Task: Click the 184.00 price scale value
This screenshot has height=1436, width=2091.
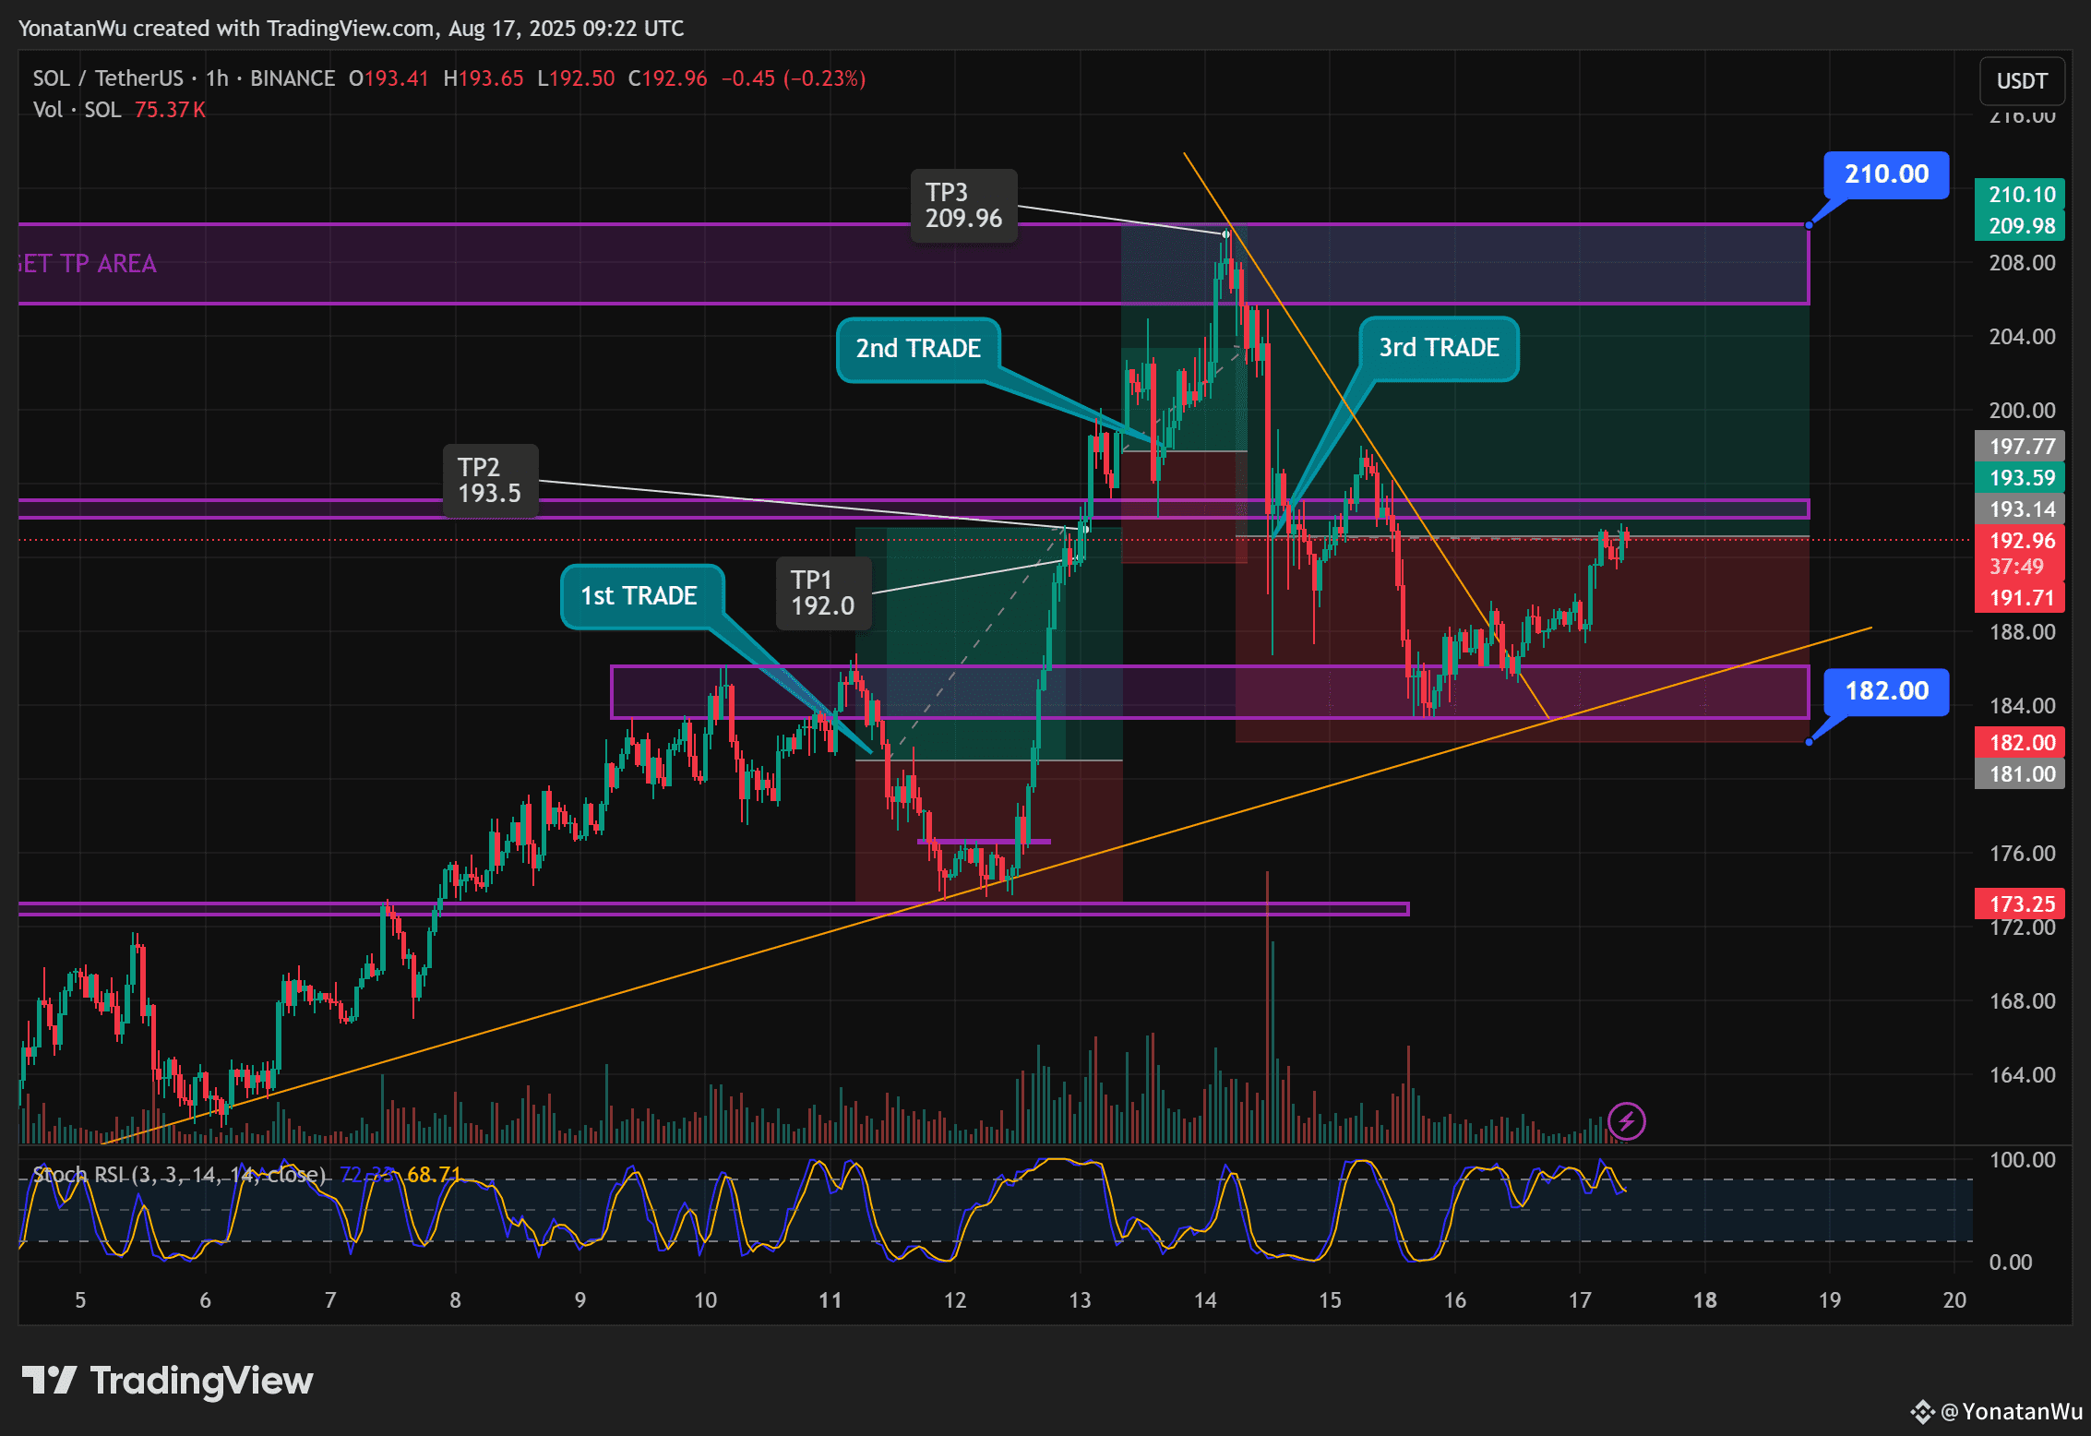Action: [2022, 706]
